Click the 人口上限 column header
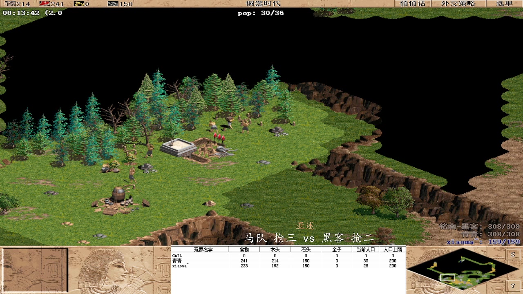This screenshot has height=294, width=523. point(393,249)
